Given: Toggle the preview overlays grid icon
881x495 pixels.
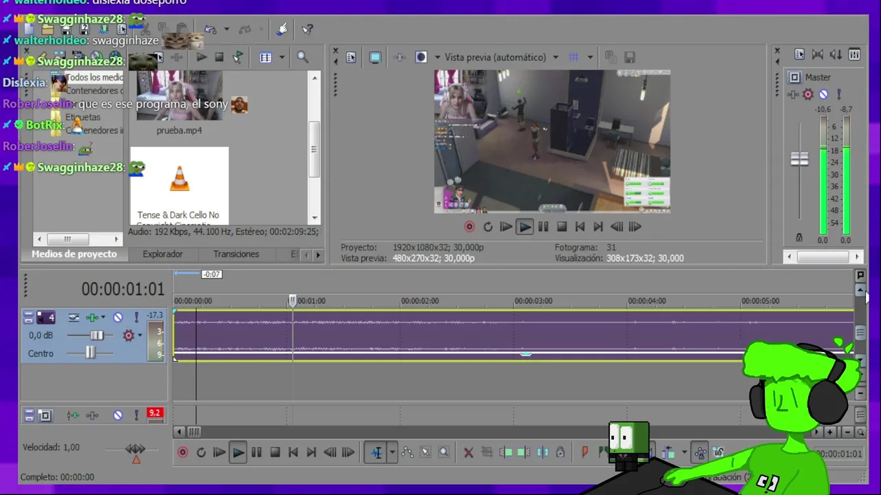Looking at the screenshot, I should [573, 58].
